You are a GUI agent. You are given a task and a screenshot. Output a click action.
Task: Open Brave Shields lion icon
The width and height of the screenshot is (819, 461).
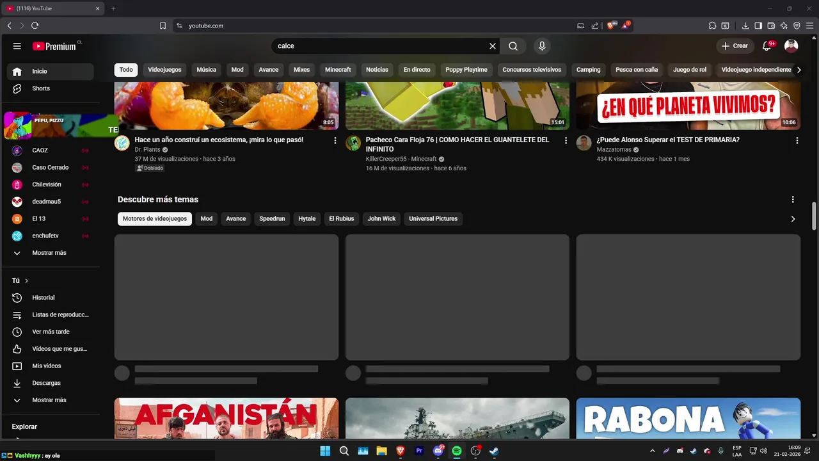pos(610,26)
